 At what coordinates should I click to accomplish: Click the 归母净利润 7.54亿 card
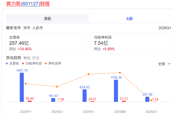[131, 43]
